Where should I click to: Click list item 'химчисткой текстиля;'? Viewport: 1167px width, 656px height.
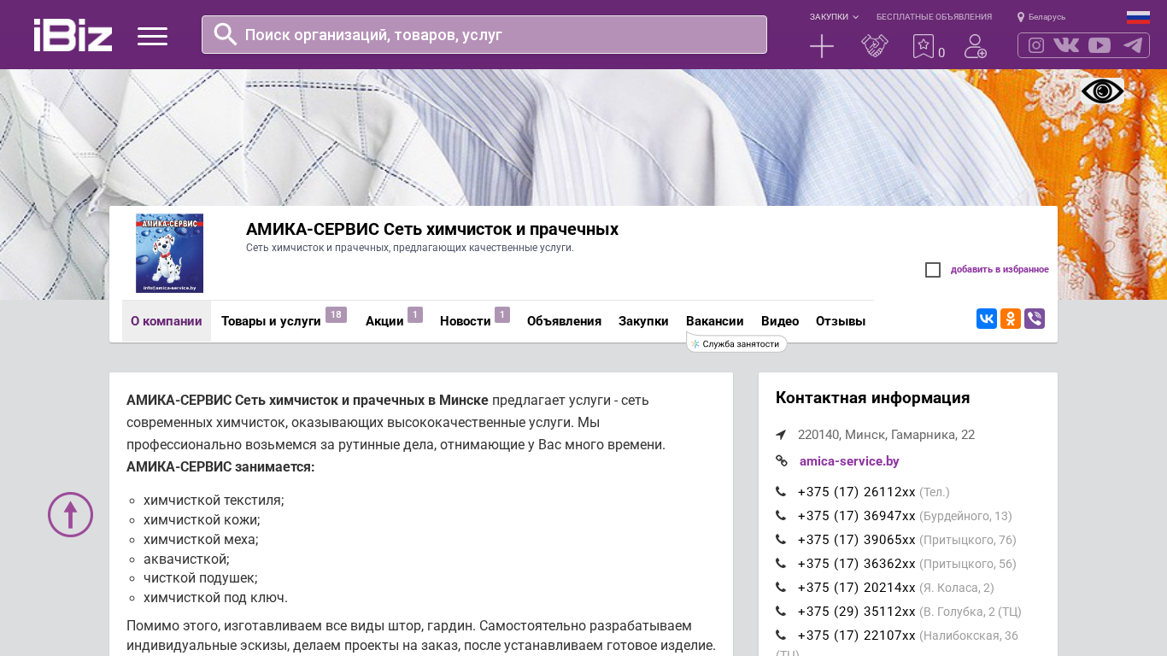214,500
